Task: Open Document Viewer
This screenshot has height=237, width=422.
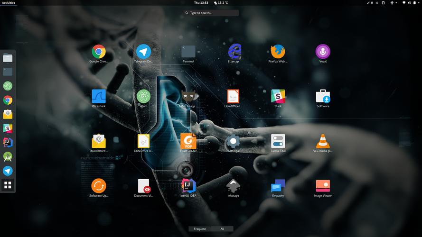Action: click(143, 188)
